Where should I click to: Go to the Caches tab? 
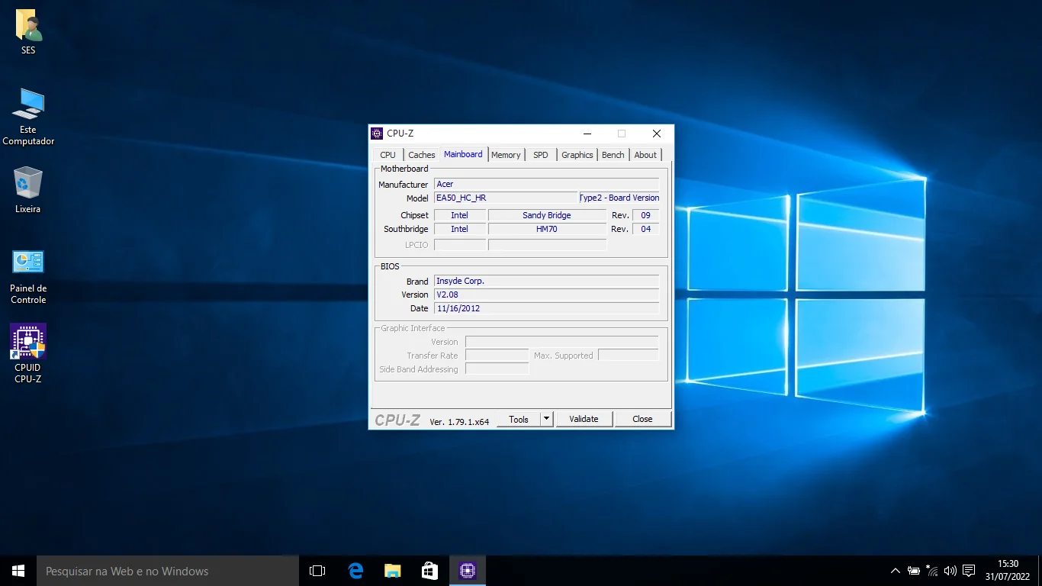coord(421,155)
